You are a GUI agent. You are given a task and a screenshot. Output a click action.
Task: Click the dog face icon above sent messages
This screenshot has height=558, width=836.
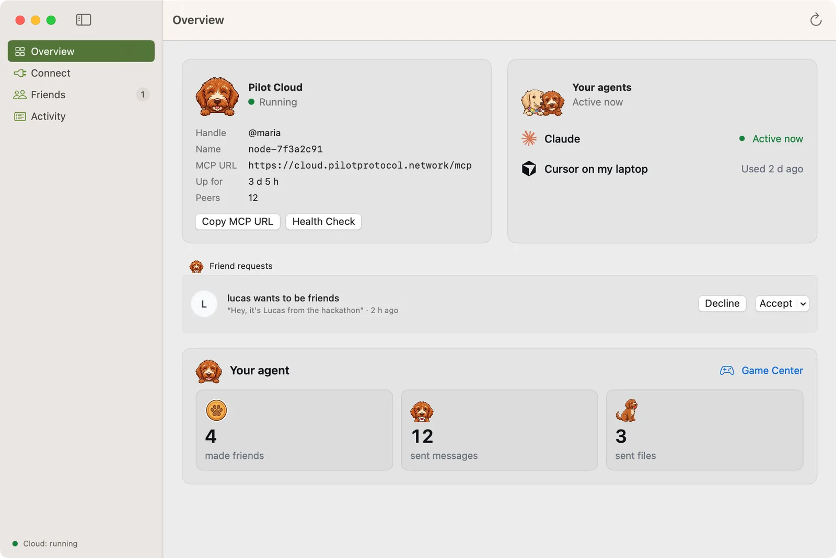(422, 411)
